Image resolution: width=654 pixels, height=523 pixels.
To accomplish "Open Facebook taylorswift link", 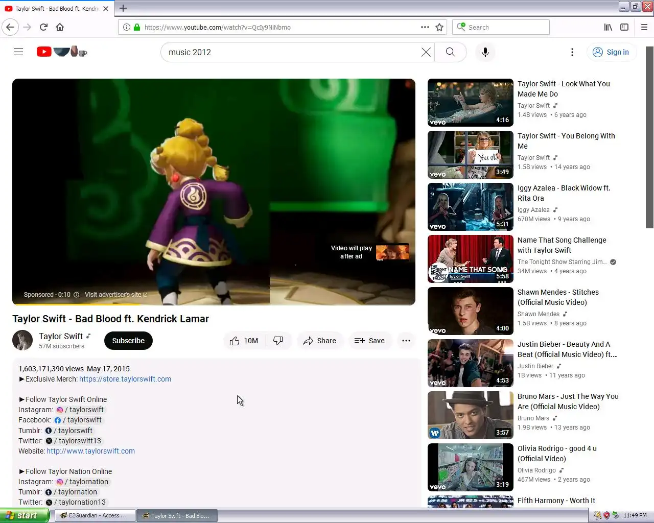I will click(78, 420).
